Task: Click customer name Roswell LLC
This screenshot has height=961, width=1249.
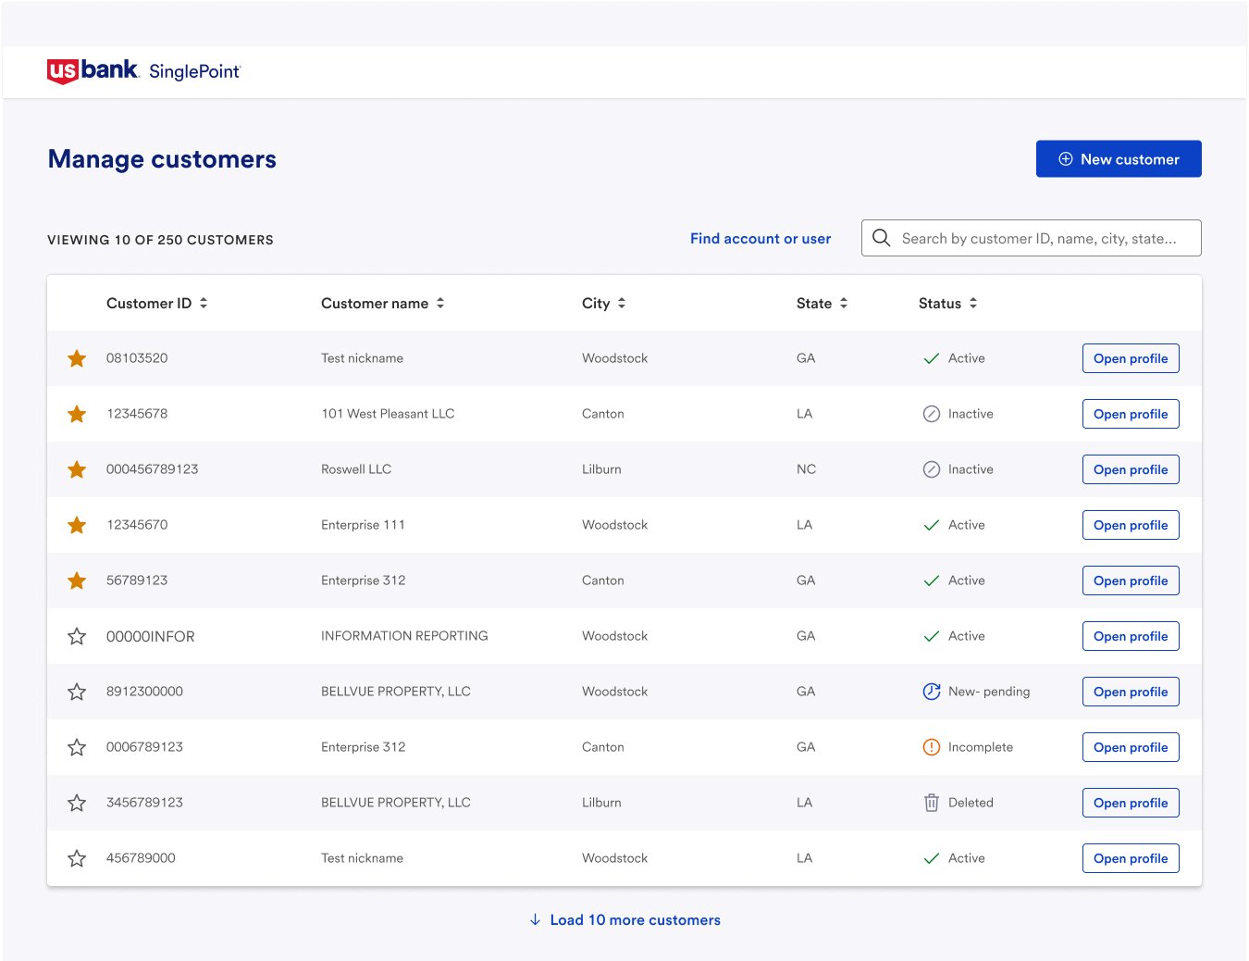Action: coord(356,469)
